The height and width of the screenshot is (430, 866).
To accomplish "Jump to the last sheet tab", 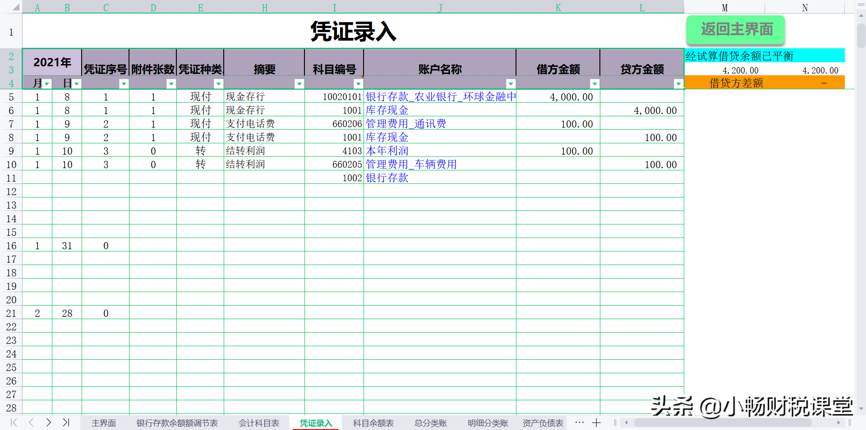I will [x=66, y=423].
